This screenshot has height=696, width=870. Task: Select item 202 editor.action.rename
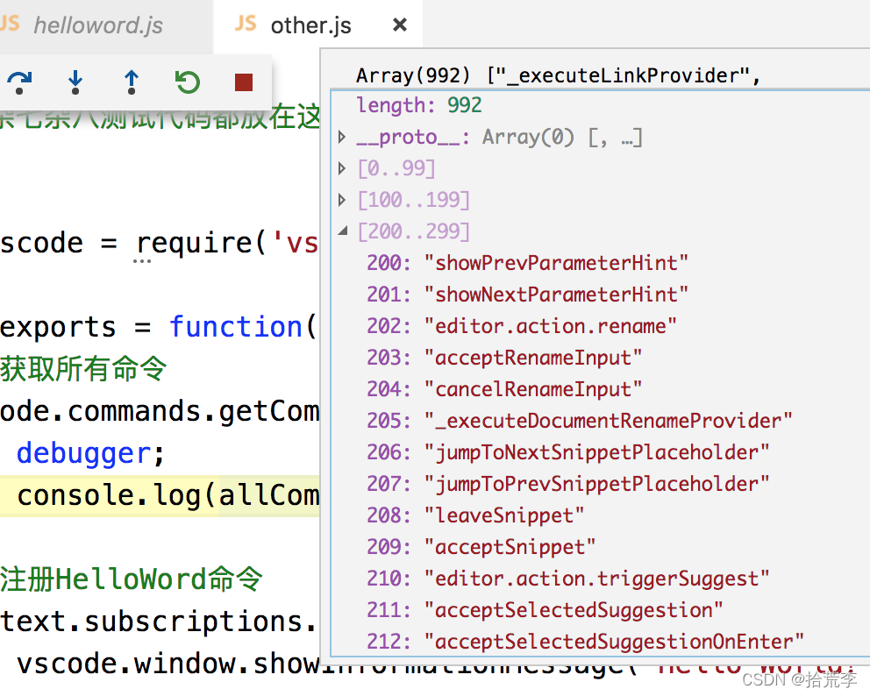(522, 326)
